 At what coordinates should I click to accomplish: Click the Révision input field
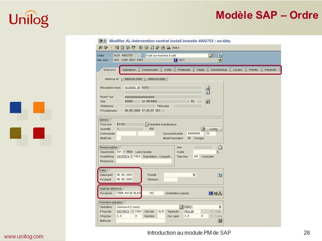[x=170, y=179]
